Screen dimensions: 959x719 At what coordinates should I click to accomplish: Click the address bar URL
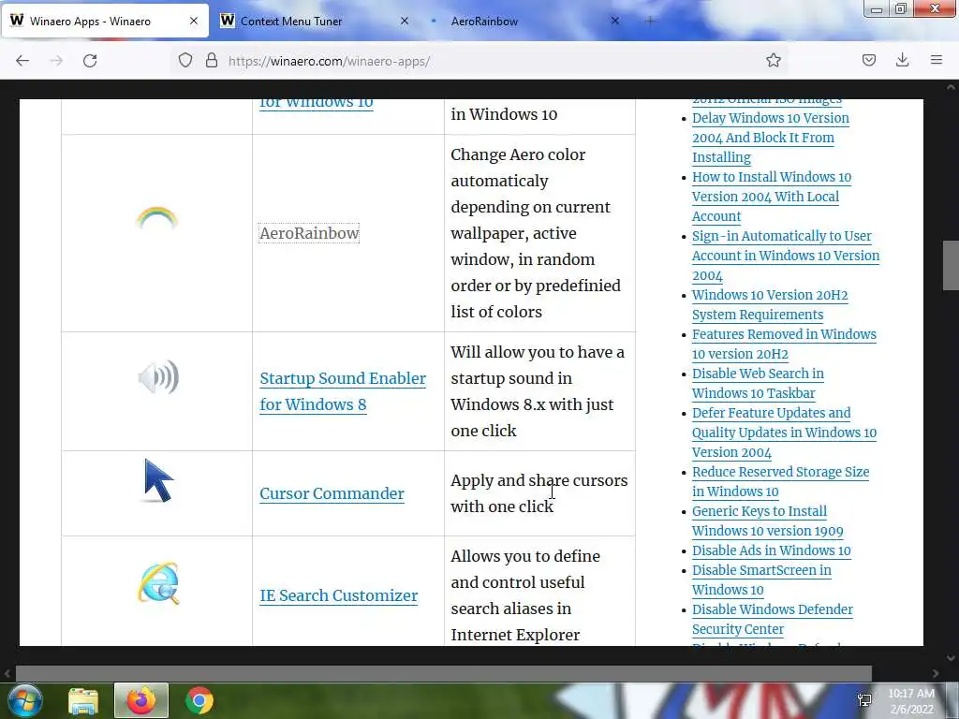tap(329, 61)
